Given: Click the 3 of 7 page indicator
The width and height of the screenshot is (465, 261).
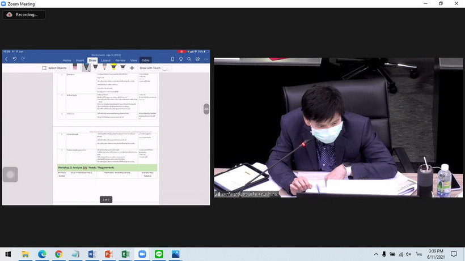Looking at the screenshot, I should pyautogui.click(x=106, y=200).
